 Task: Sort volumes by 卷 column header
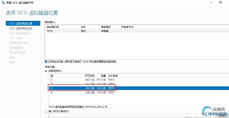pyautogui.click(x=66, y=76)
